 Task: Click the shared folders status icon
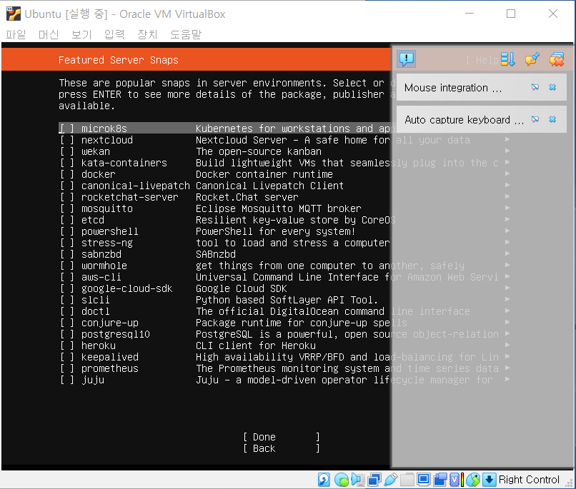pos(407,480)
